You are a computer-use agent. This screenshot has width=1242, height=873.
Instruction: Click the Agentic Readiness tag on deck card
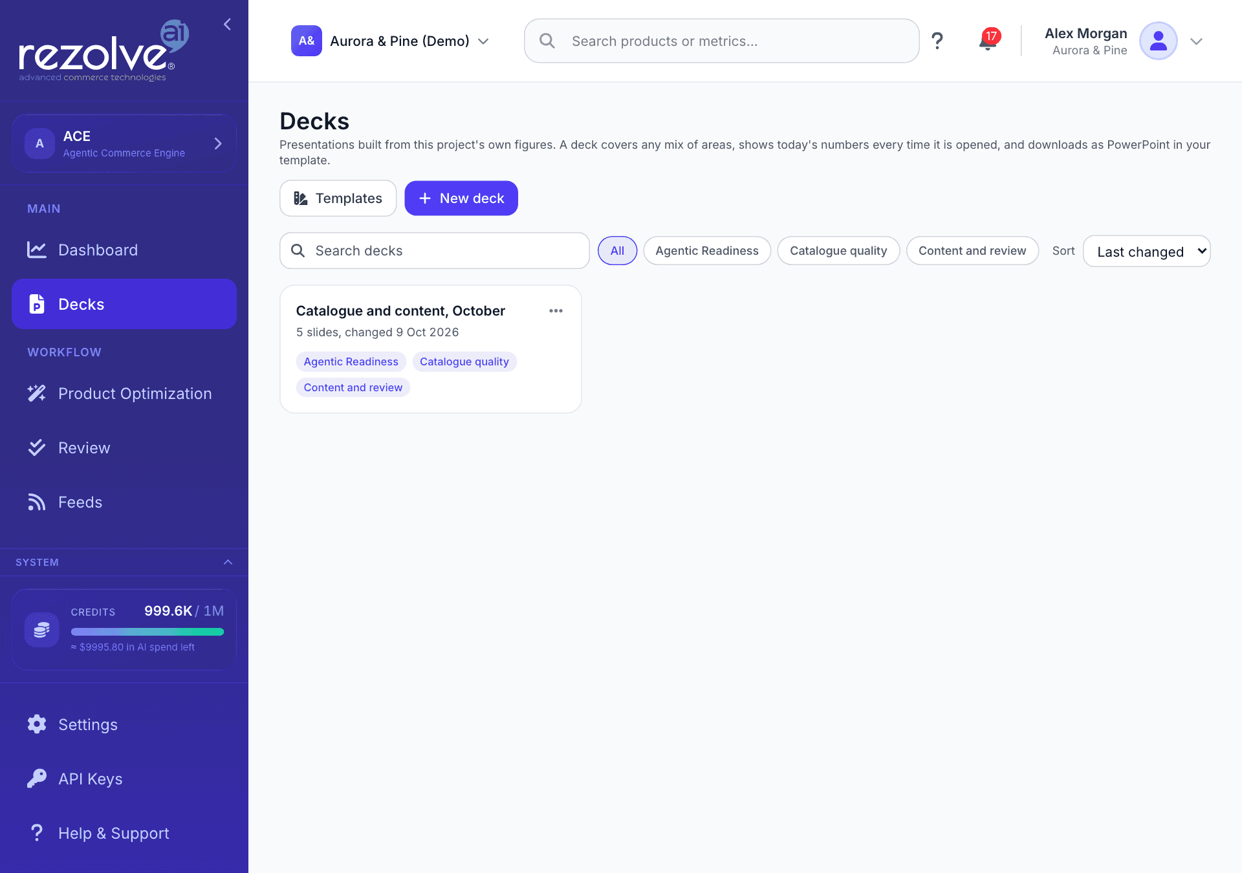(x=351, y=361)
